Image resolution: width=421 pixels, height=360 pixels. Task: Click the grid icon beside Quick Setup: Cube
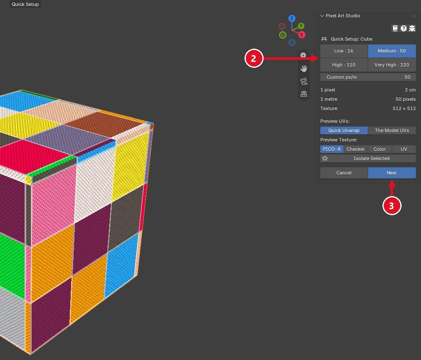coord(324,39)
